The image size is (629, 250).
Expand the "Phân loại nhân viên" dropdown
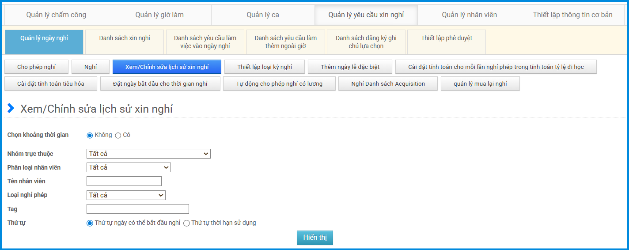(129, 167)
